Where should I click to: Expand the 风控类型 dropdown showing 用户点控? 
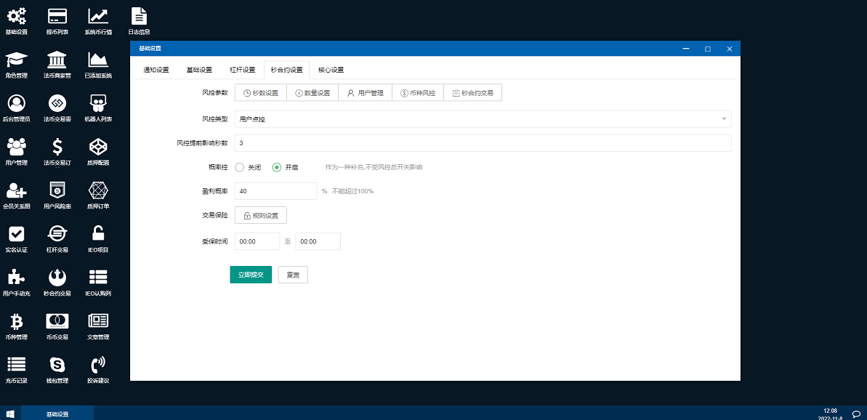(x=483, y=119)
